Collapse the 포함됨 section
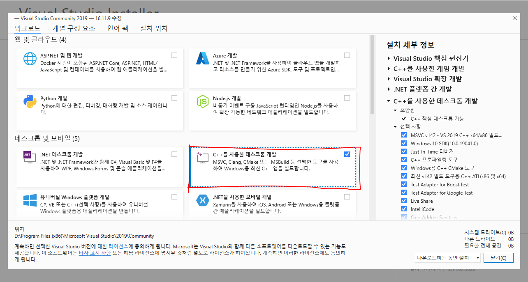This screenshot has height=282, width=528. 396,110
